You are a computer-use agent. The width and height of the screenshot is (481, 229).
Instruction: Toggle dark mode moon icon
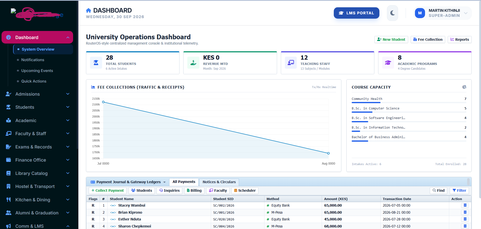pos(393,13)
